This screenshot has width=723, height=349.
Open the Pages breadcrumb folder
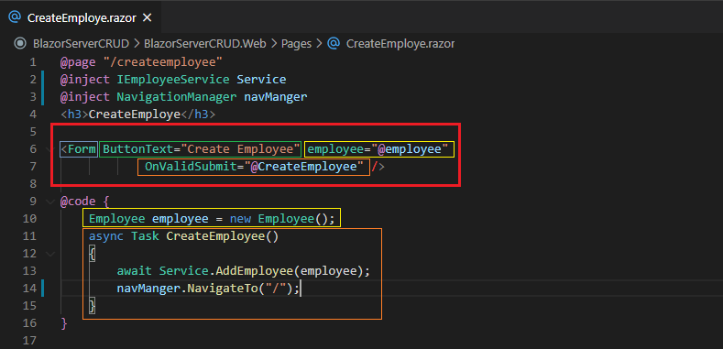coord(297,44)
